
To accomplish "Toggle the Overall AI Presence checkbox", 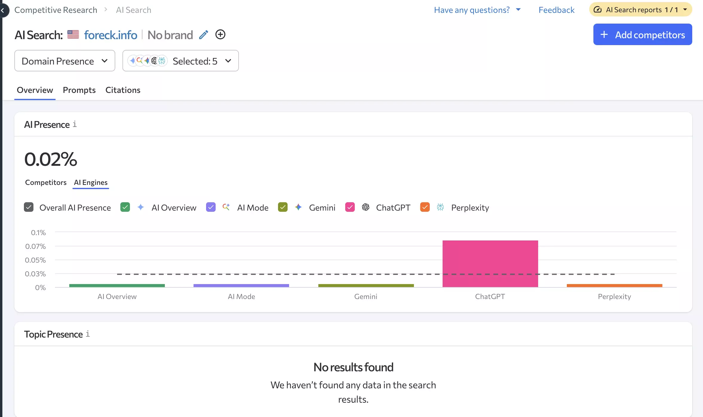I will coord(29,207).
